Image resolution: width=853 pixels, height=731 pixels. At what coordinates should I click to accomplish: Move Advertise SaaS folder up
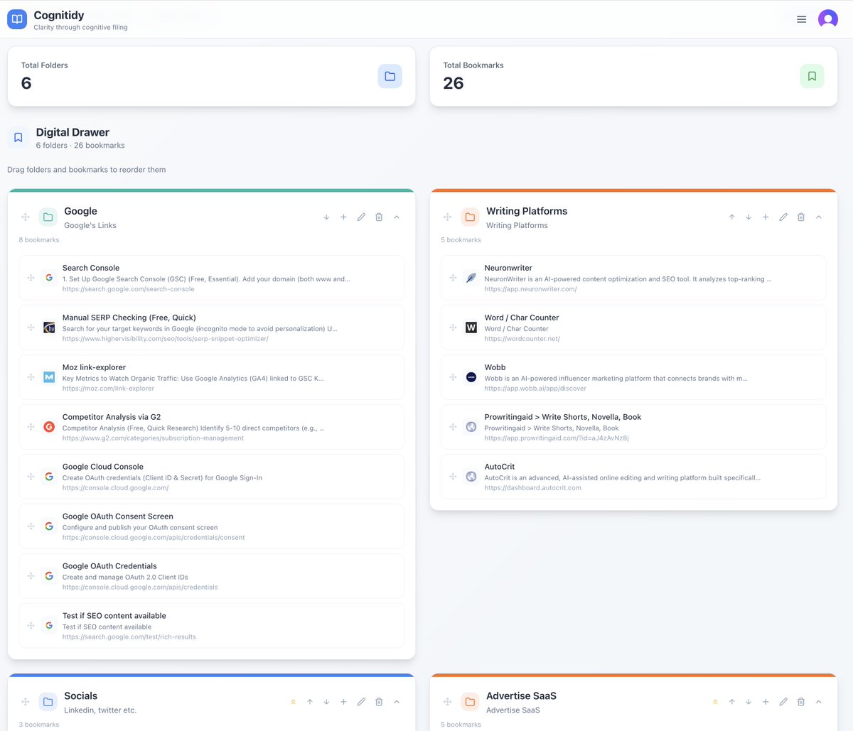(731, 702)
